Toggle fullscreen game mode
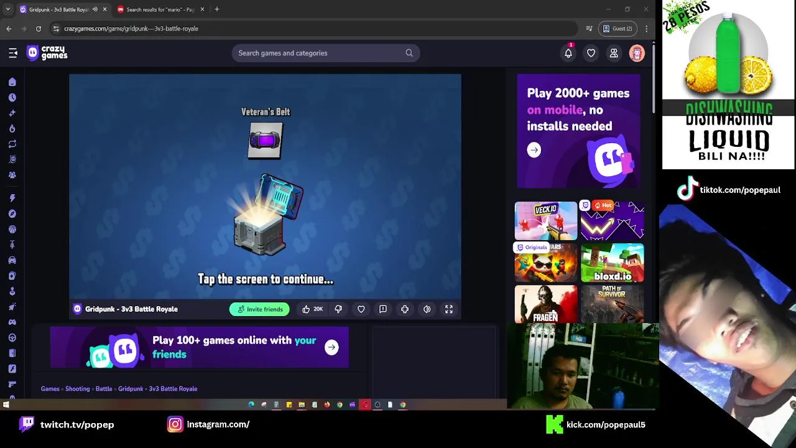796x448 pixels. click(449, 309)
